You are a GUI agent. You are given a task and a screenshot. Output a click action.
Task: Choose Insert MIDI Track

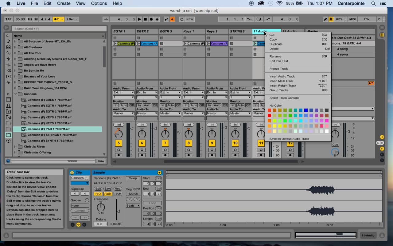click(x=298, y=81)
